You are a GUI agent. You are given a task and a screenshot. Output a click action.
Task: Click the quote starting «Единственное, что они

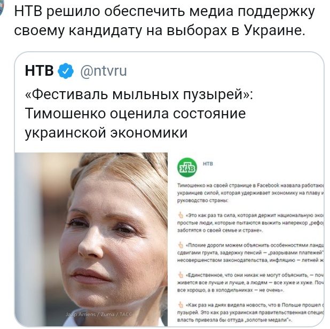coord(250,283)
